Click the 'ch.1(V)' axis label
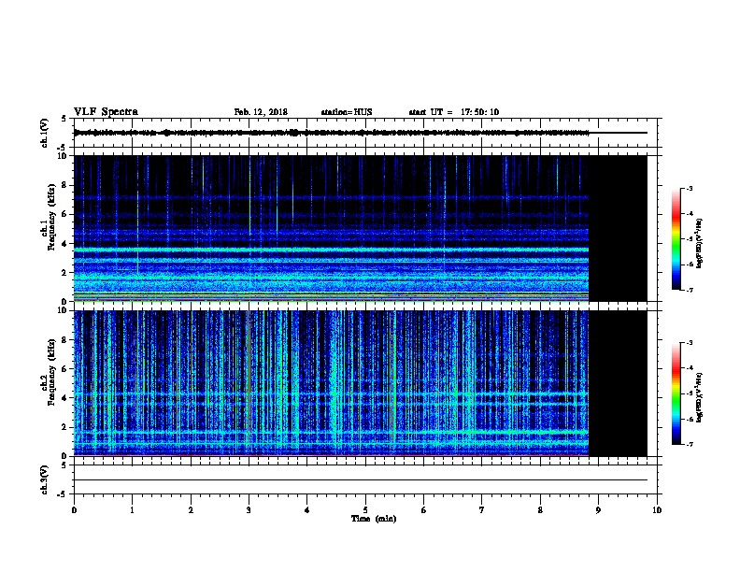Screen dimensions: 740x572 (x=45, y=133)
